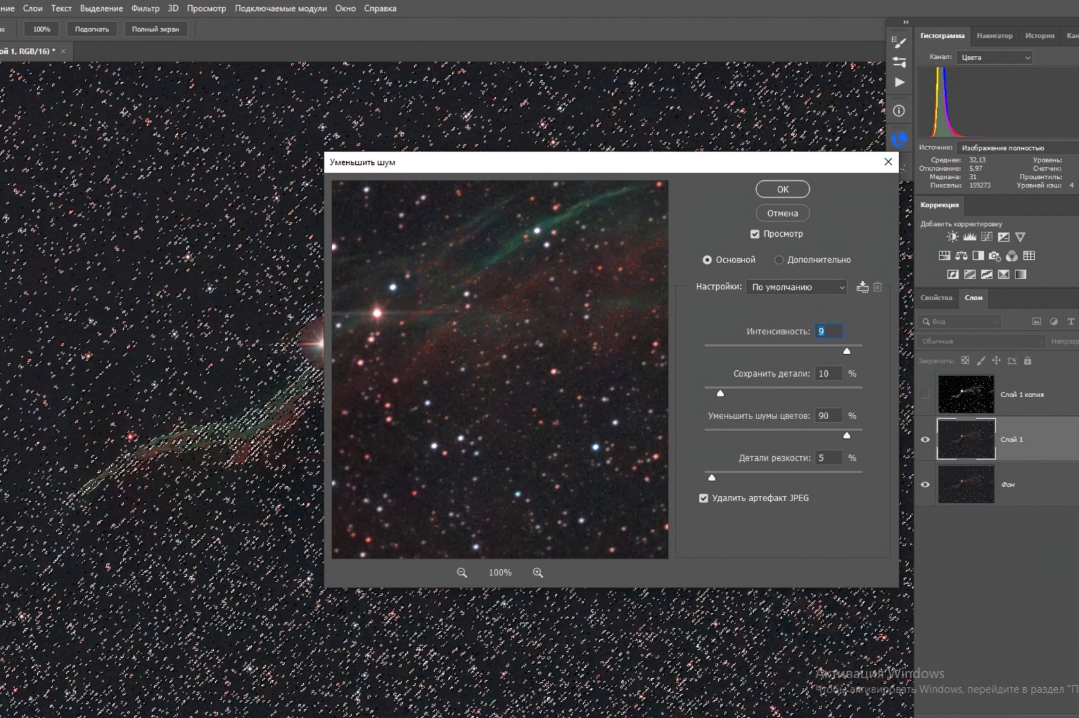Confirm noise reduction with OK
Image resolution: width=1079 pixels, height=718 pixels.
point(782,189)
